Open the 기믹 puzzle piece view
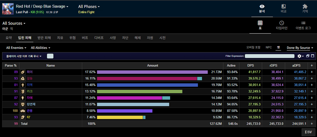Screen dimensions: 317x137 pos(305,9)
